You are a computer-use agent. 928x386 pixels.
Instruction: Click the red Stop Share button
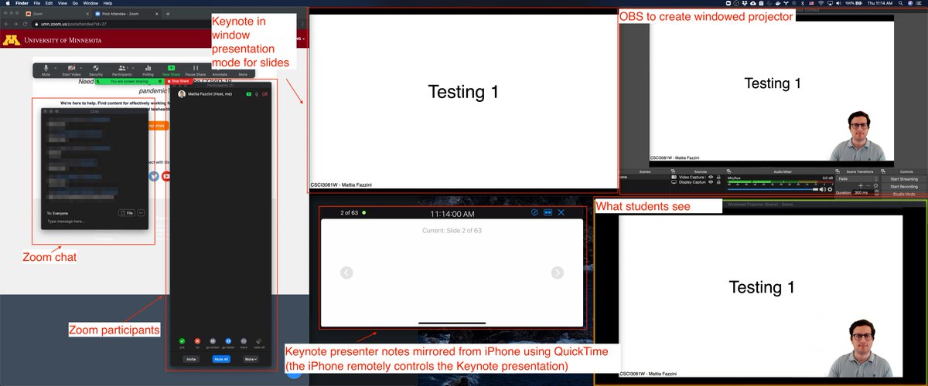[x=177, y=80]
